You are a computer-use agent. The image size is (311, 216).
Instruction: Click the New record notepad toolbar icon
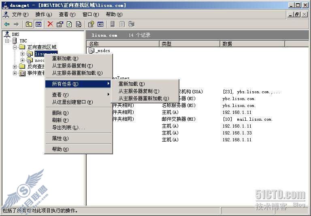tap(122, 24)
